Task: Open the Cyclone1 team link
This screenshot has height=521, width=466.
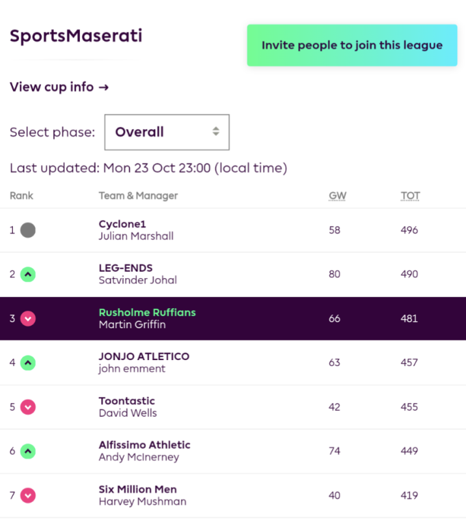Action: [122, 224]
